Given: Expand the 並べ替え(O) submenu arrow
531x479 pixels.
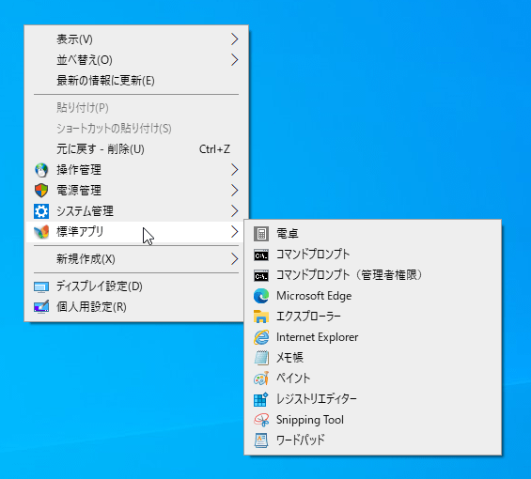Looking at the screenshot, I should pyautogui.click(x=235, y=60).
